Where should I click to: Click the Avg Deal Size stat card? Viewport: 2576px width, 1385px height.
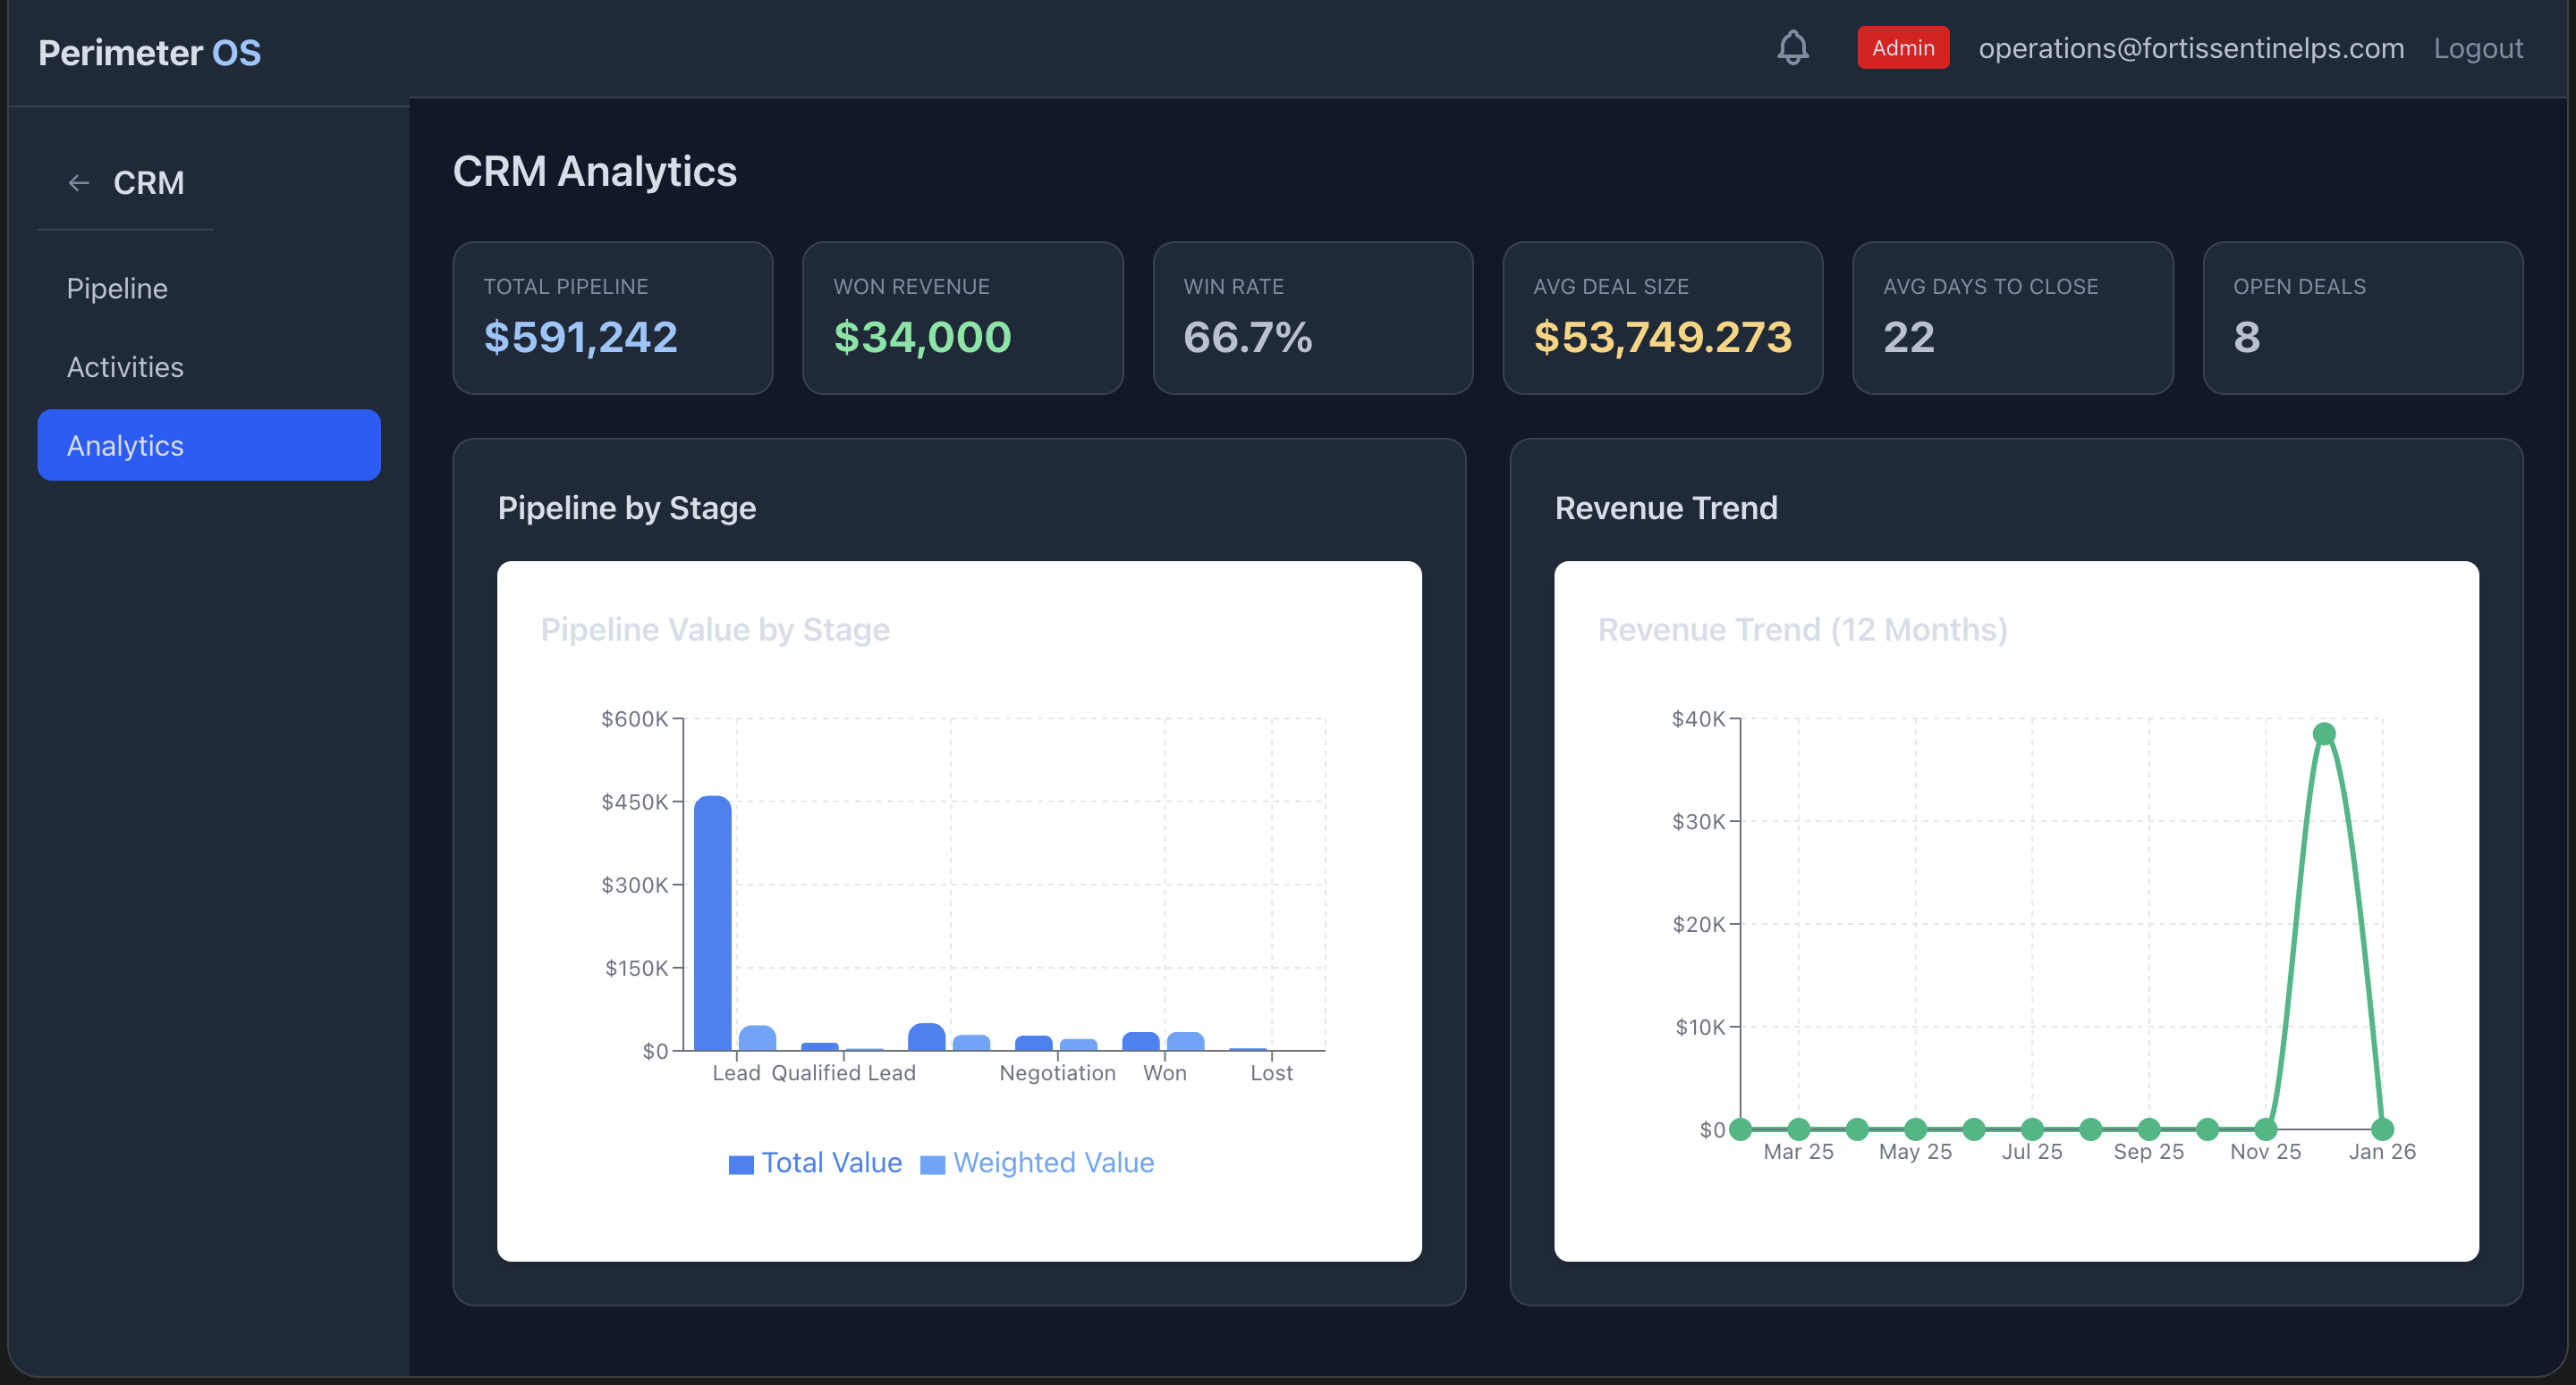[x=1662, y=318]
